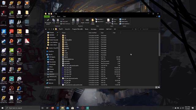This screenshot has height=110, width=196.
Task: Open the New item dropdown
Action: (99, 19)
